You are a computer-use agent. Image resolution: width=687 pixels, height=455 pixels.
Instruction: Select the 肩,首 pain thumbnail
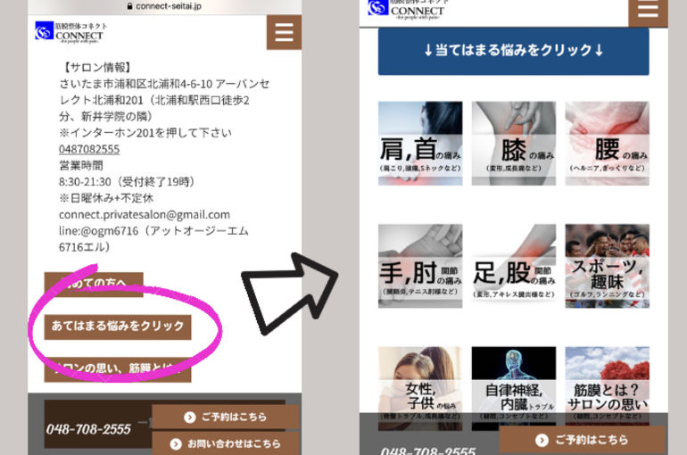coord(420,143)
